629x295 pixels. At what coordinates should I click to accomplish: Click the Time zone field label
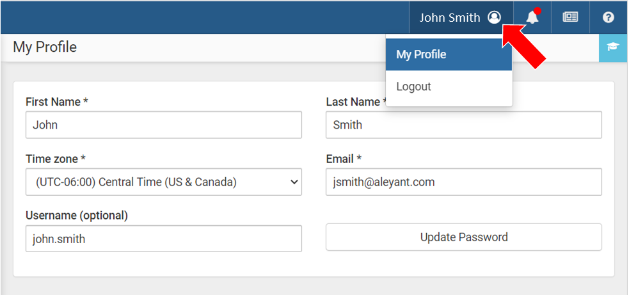coord(56,159)
